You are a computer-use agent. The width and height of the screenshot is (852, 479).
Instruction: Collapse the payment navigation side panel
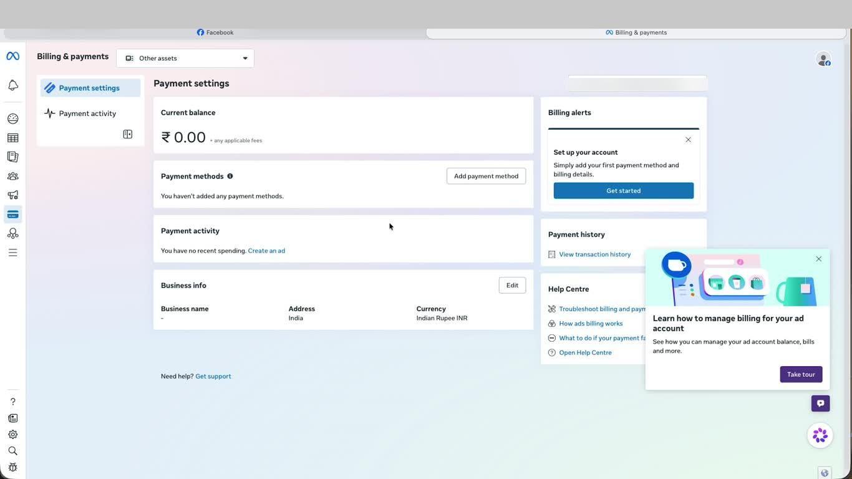tap(128, 134)
